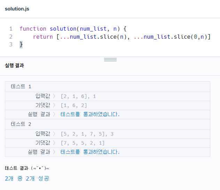Click the function keyword on line 1
The width and height of the screenshot is (220, 190).
(x=33, y=29)
